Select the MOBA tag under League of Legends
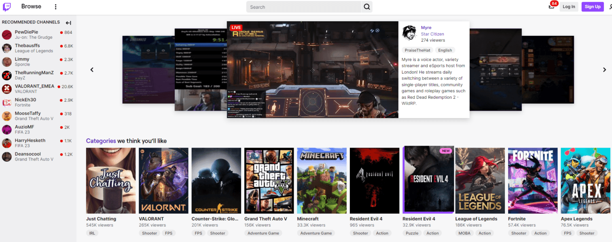 464,233
